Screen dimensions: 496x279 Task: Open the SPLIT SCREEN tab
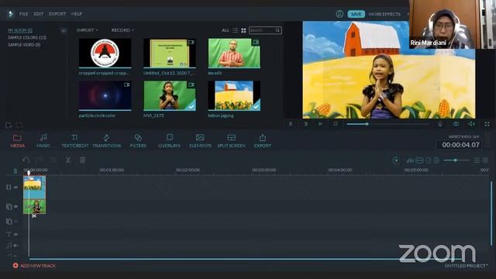pos(231,141)
